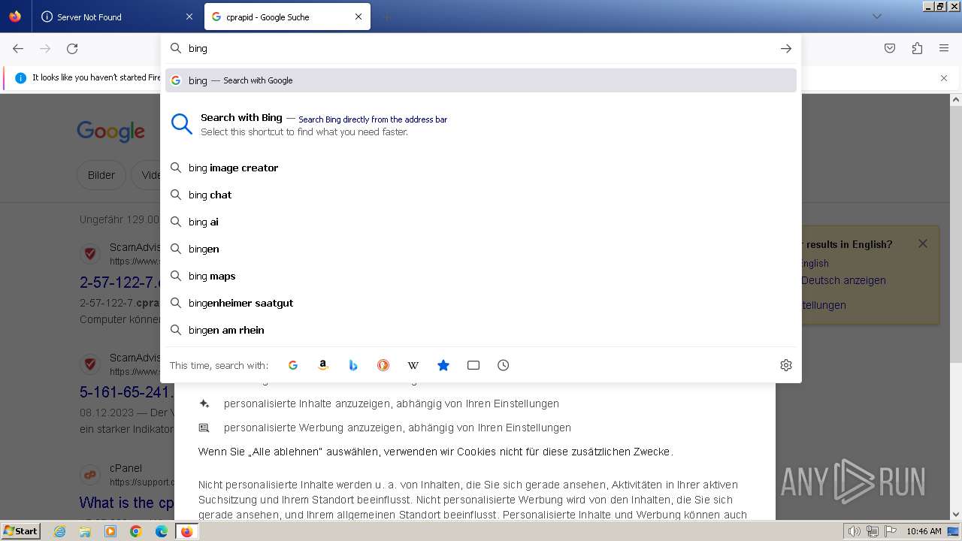Click the Amazon search shortcut icon
Screen dimensions: 962x541
tap(323, 365)
